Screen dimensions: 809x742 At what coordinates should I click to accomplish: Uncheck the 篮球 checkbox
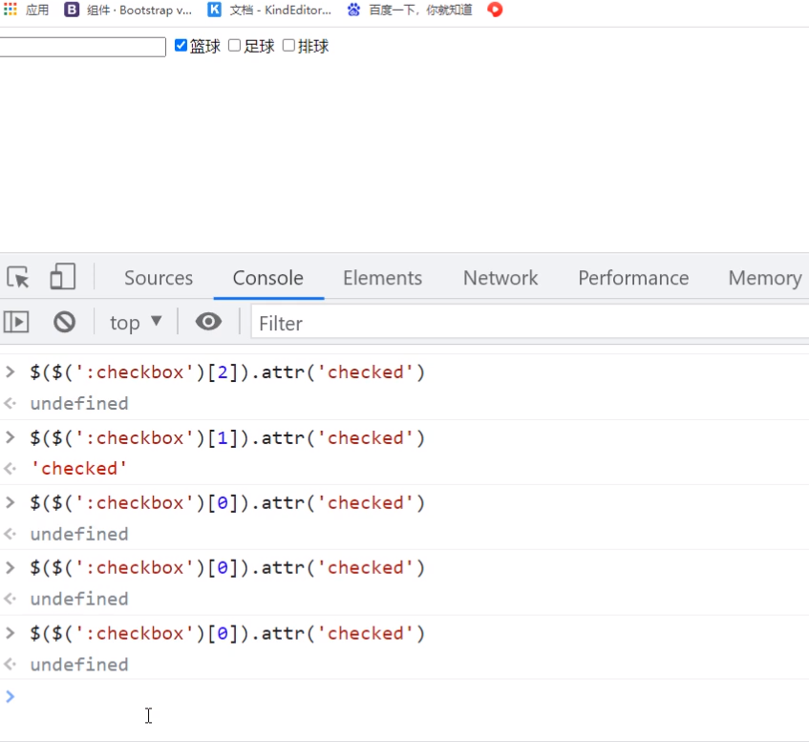[181, 46]
